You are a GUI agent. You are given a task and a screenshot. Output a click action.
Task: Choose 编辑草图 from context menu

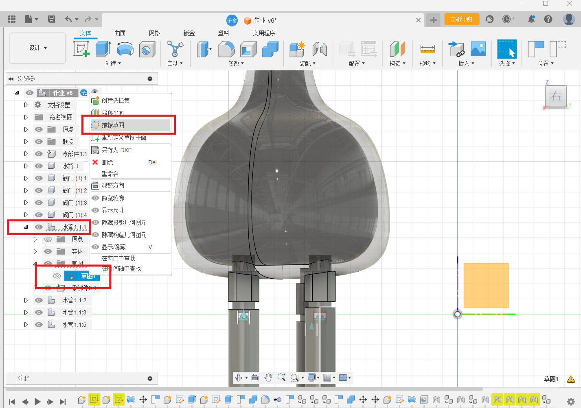[x=130, y=125]
